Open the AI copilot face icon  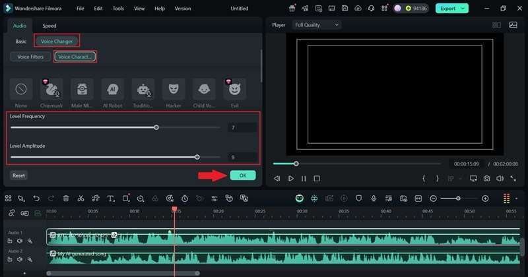pos(300,199)
